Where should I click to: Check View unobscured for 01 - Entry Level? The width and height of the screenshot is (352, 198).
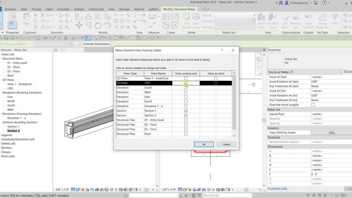tap(186, 120)
